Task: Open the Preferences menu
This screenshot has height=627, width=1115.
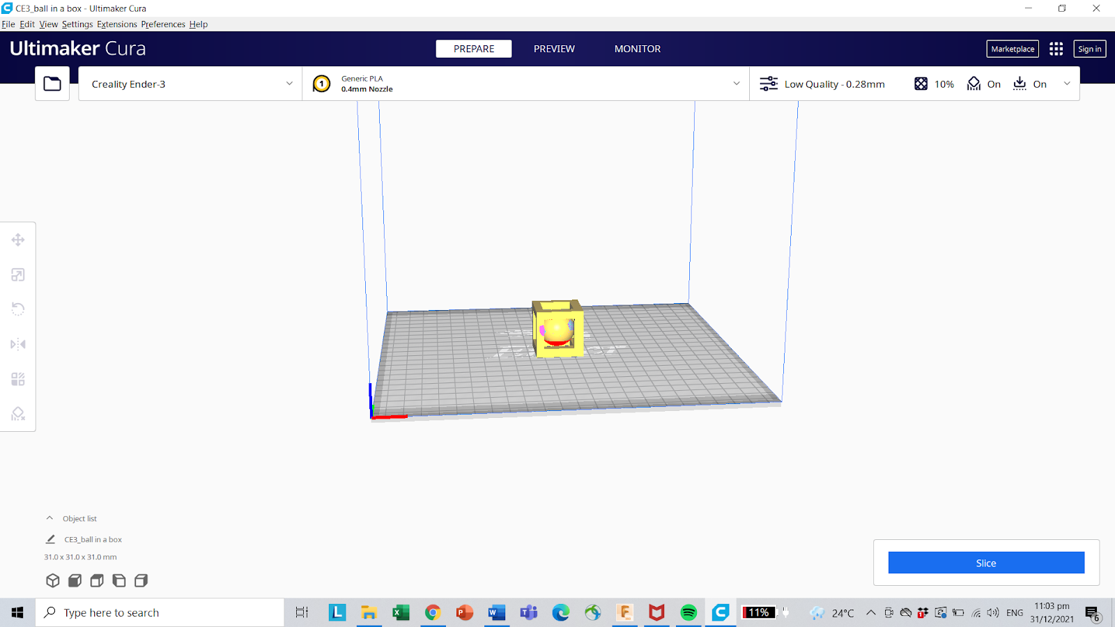Action: click(x=163, y=24)
